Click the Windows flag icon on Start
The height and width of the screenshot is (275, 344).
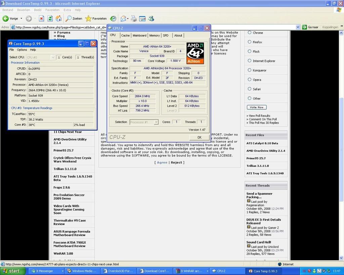click(5, 271)
